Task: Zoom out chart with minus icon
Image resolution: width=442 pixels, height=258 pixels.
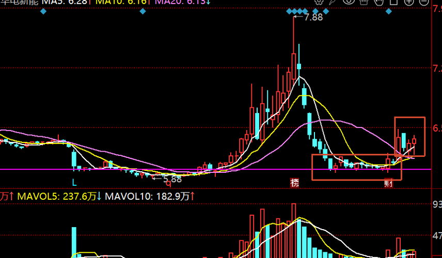Action: pyautogui.click(x=424, y=2)
